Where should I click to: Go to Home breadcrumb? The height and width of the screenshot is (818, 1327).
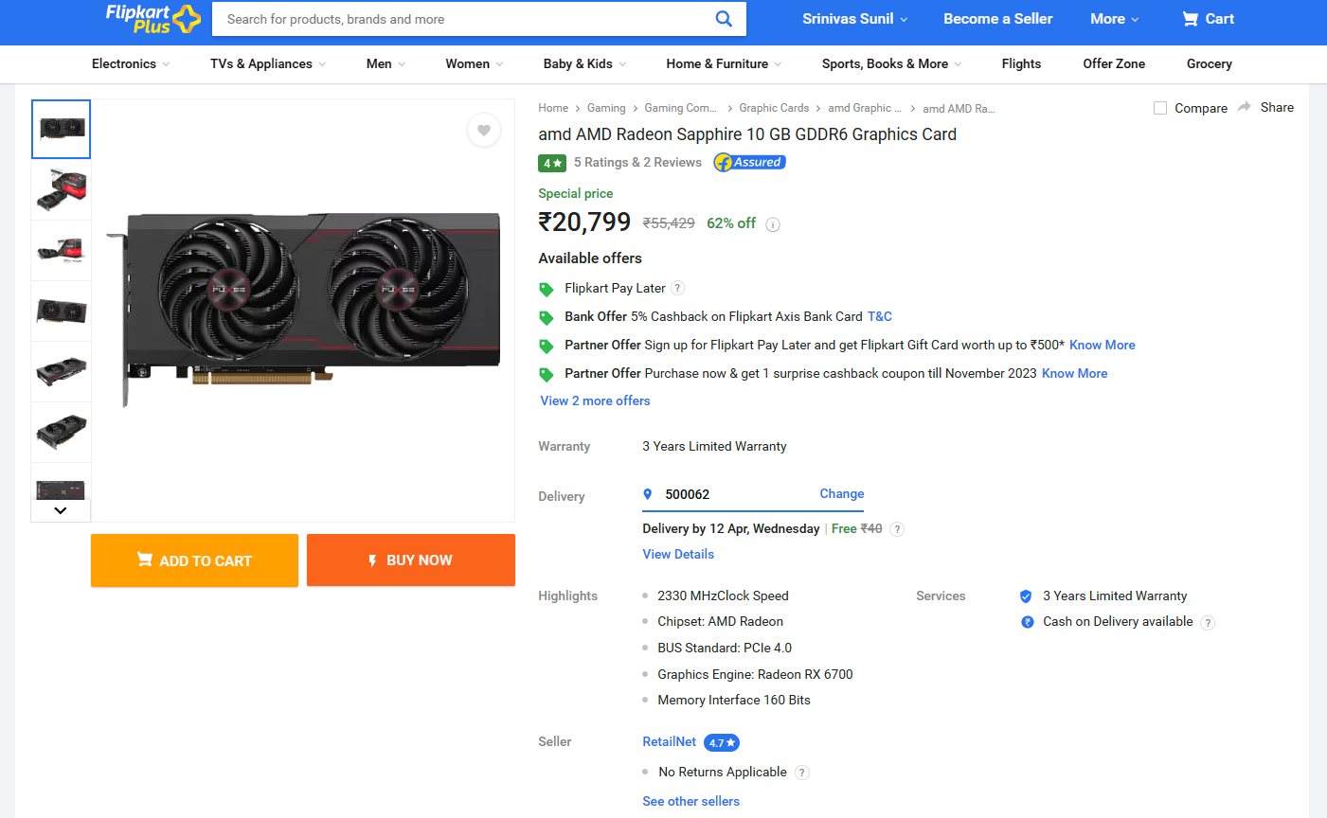(553, 108)
